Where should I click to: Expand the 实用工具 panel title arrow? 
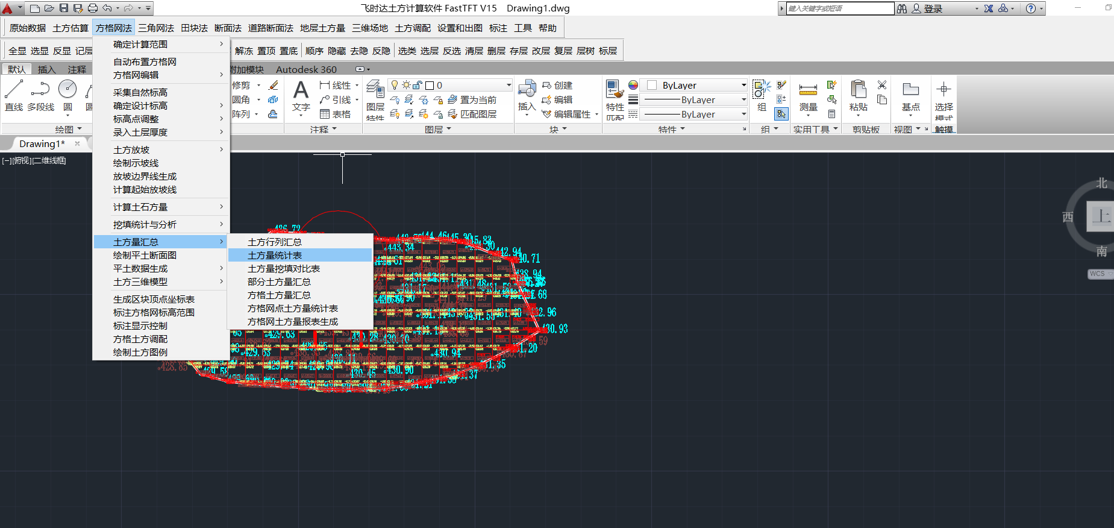point(836,129)
